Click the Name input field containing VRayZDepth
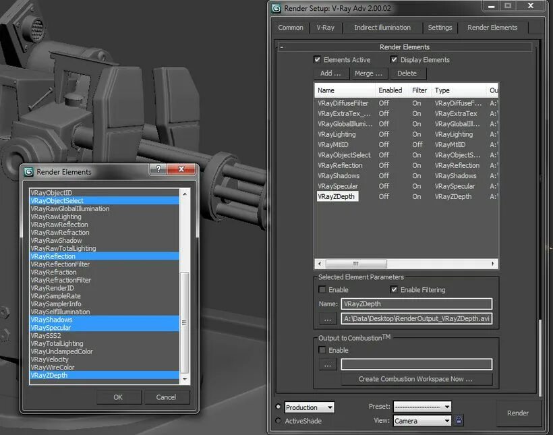The width and height of the screenshot is (553, 435). pos(417,303)
